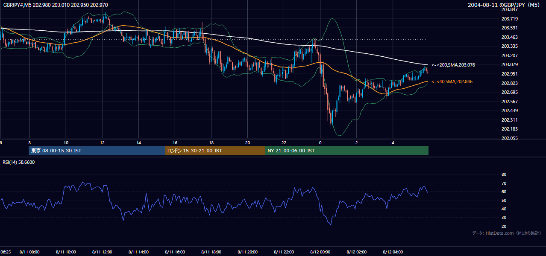Screen dimensions: 546x256
Task: Select the ロンドン 15:30-21:00 JST session bar
Action: (x=215, y=151)
